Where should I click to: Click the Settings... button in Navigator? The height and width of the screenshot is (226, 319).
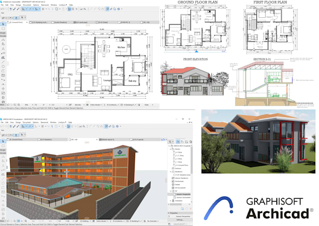(x=180, y=220)
